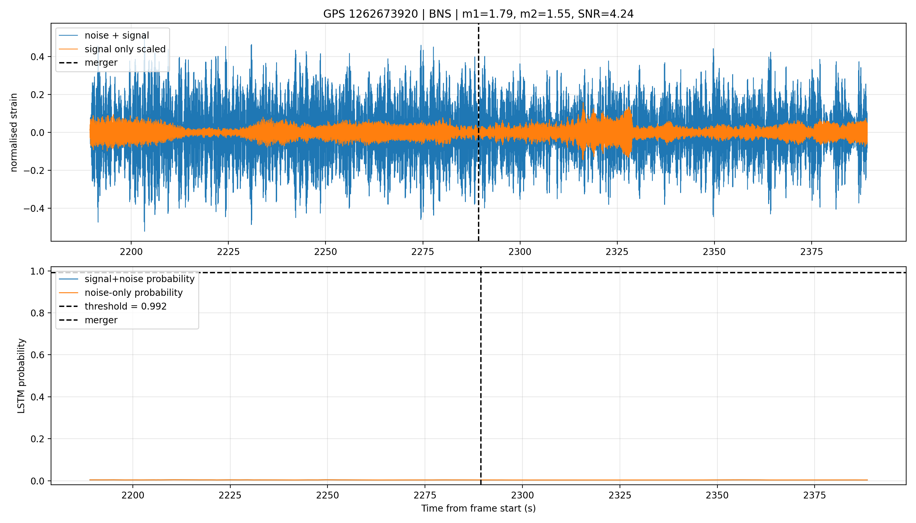Select 'threshold = 0.992' legend entry
This screenshot has width=916, height=523.
(113, 306)
